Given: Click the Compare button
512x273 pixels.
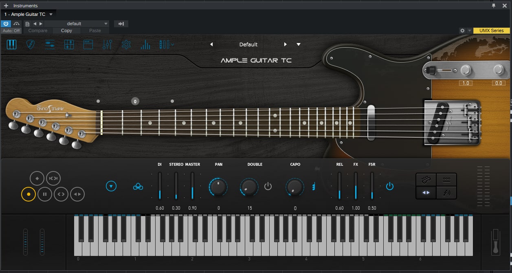Looking at the screenshot, I should [38, 30].
